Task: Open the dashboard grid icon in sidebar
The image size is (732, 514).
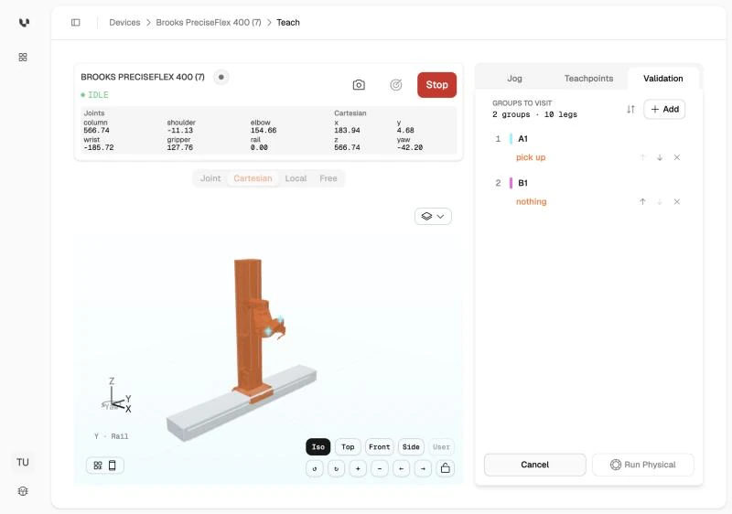Action: tap(23, 57)
